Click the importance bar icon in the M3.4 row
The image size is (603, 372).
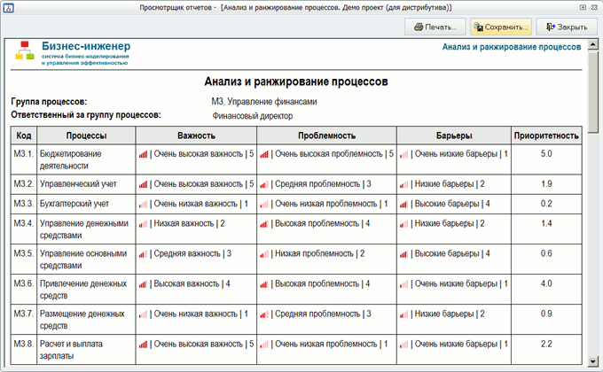pyautogui.click(x=143, y=224)
